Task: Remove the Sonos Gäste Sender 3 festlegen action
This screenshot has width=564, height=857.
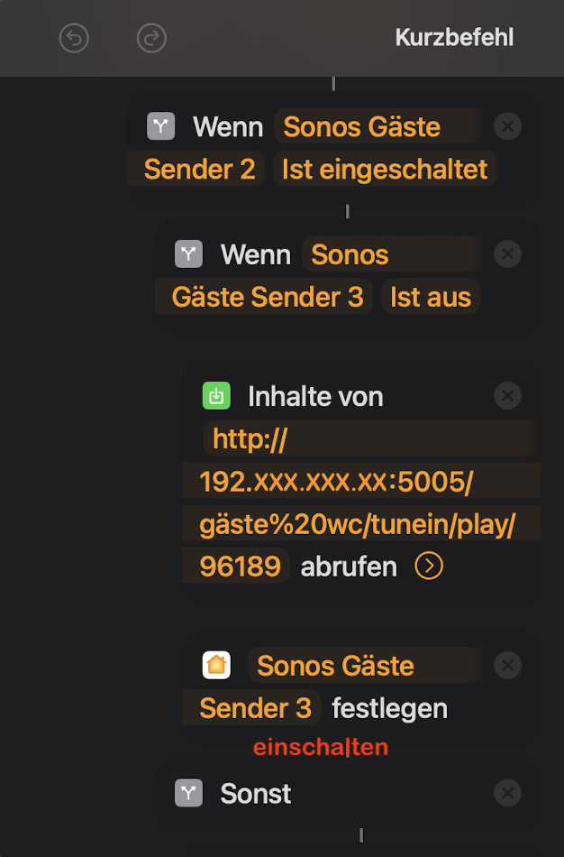Action: [508, 666]
